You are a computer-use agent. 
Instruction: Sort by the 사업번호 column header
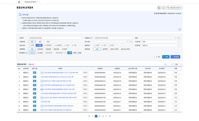(100, 69)
